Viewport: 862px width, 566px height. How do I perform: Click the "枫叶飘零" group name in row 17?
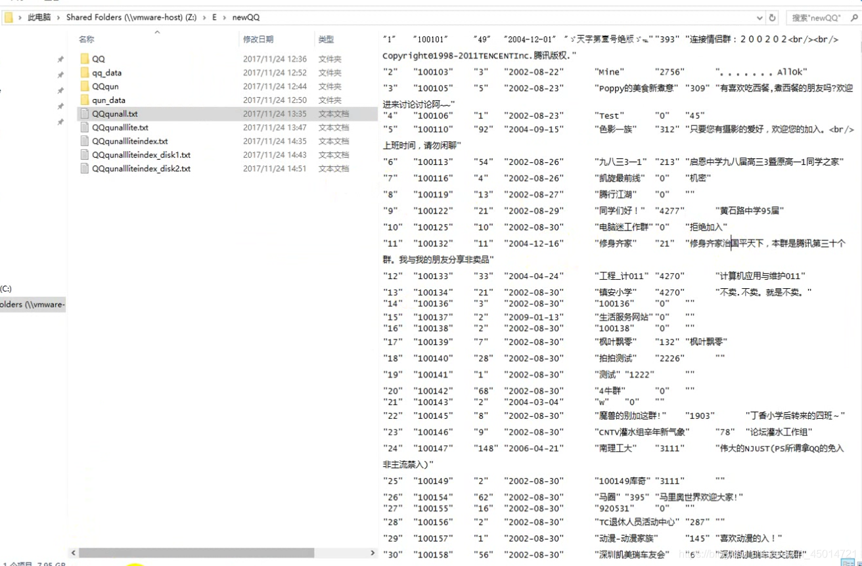coord(616,341)
